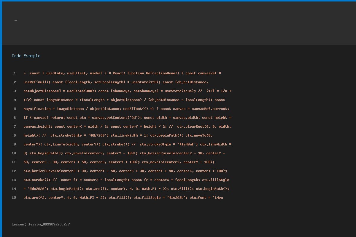Click the "Code Example" heading

(26, 56)
